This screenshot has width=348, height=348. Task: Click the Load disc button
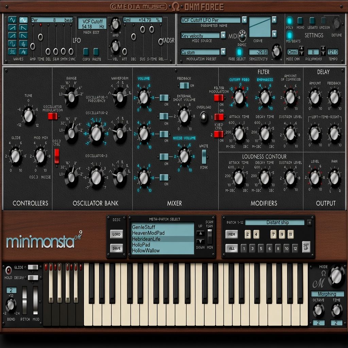[x=117, y=234]
